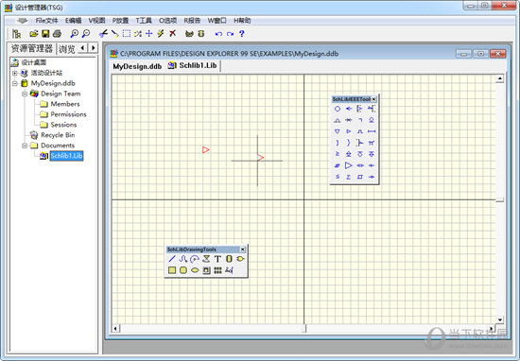Choose the text T tool in drawing tools
Image resolution: width=520 pixels, height=361 pixels.
[x=217, y=259]
